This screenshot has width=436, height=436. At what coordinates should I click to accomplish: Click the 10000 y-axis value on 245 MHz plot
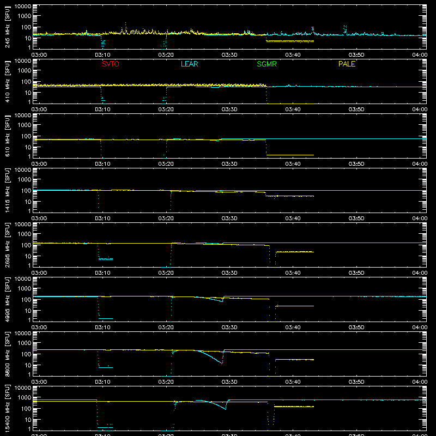[x=23, y=7]
